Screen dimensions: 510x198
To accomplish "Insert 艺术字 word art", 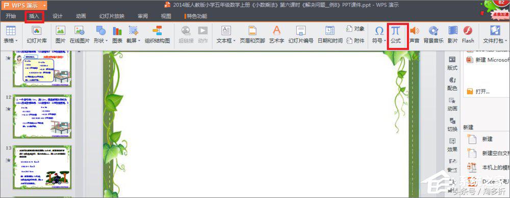I will pos(276,35).
